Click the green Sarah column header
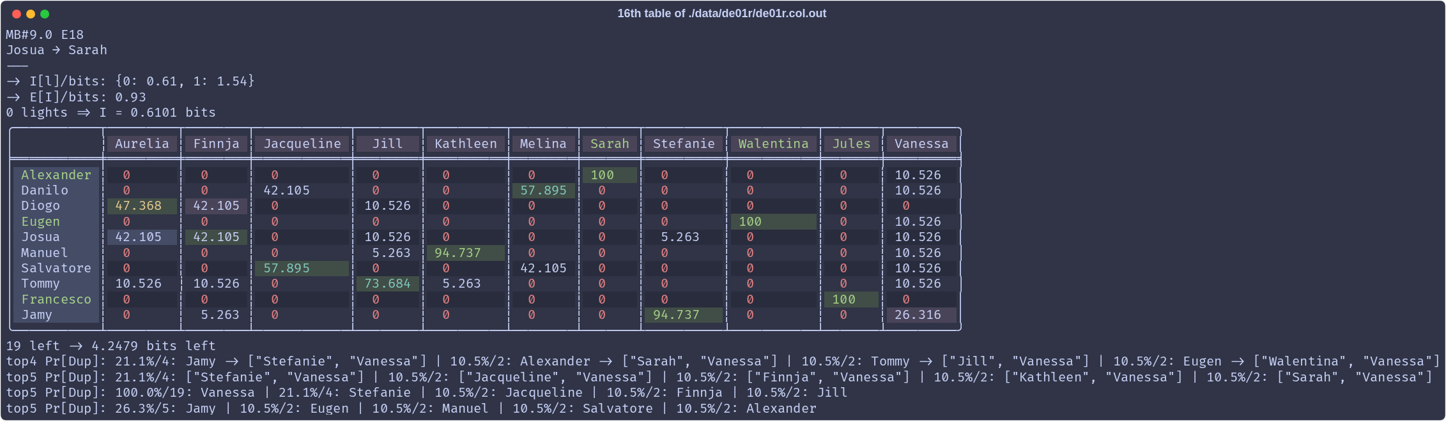 (x=610, y=144)
